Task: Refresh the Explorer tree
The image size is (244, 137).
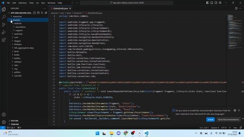Action: 42,13
